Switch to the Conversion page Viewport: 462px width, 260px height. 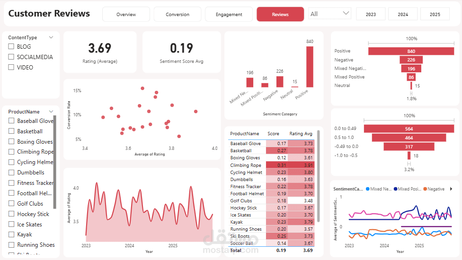coord(178,14)
